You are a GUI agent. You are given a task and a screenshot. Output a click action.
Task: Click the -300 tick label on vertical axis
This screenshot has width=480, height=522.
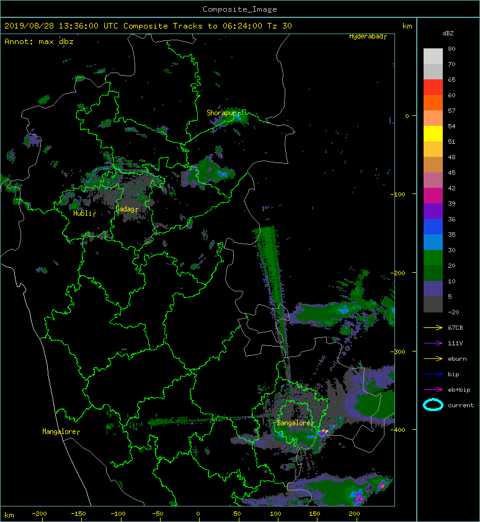398,352
